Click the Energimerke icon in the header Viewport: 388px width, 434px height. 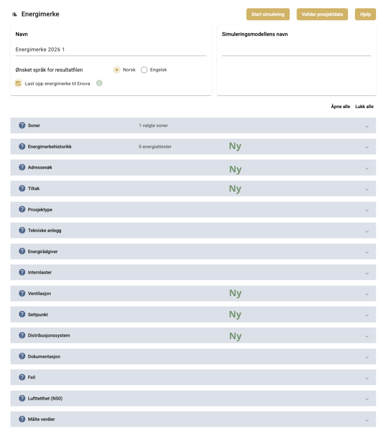coord(14,14)
